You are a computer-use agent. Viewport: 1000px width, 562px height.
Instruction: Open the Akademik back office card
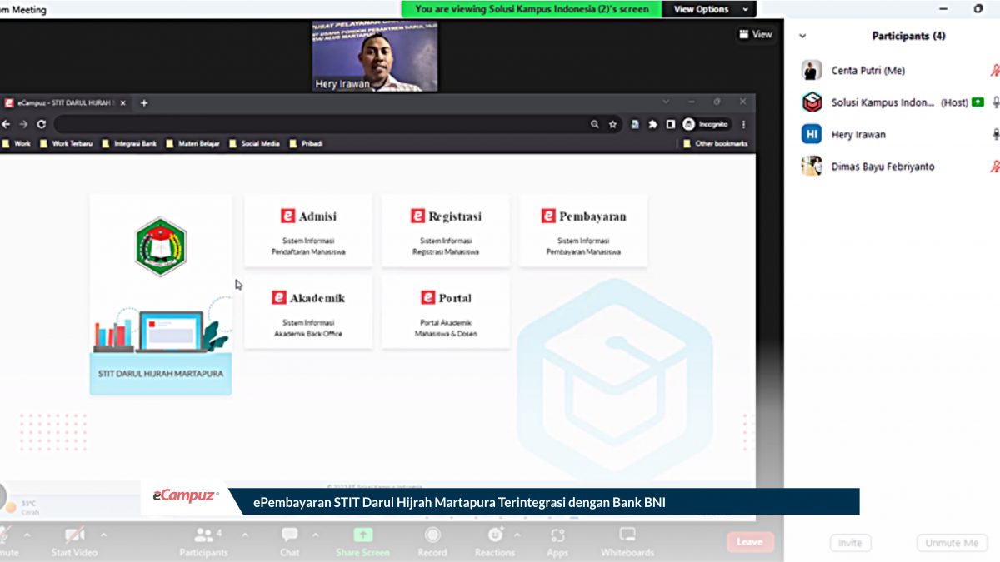click(308, 312)
